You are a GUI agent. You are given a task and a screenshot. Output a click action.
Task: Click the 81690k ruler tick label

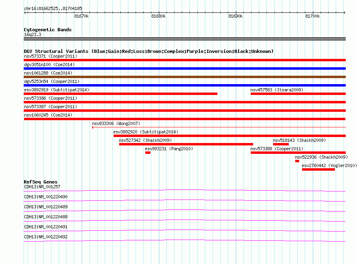[x=235, y=16]
